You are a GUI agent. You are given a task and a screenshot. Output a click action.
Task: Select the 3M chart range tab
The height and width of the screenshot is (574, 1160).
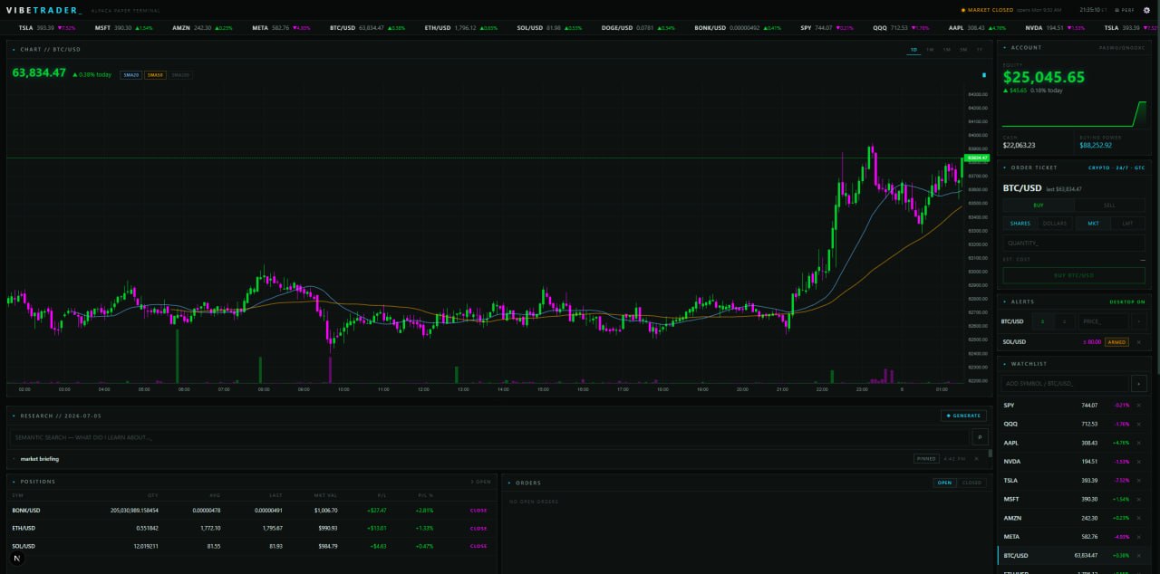tap(962, 49)
